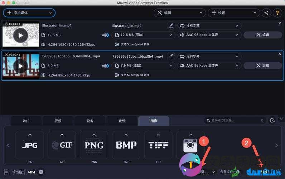Open subtitle dropdown for 756696e51dba file

tap(209, 57)
